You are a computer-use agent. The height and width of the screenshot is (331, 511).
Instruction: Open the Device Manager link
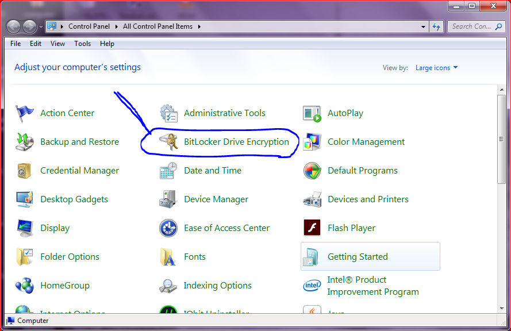pos(216,199)
